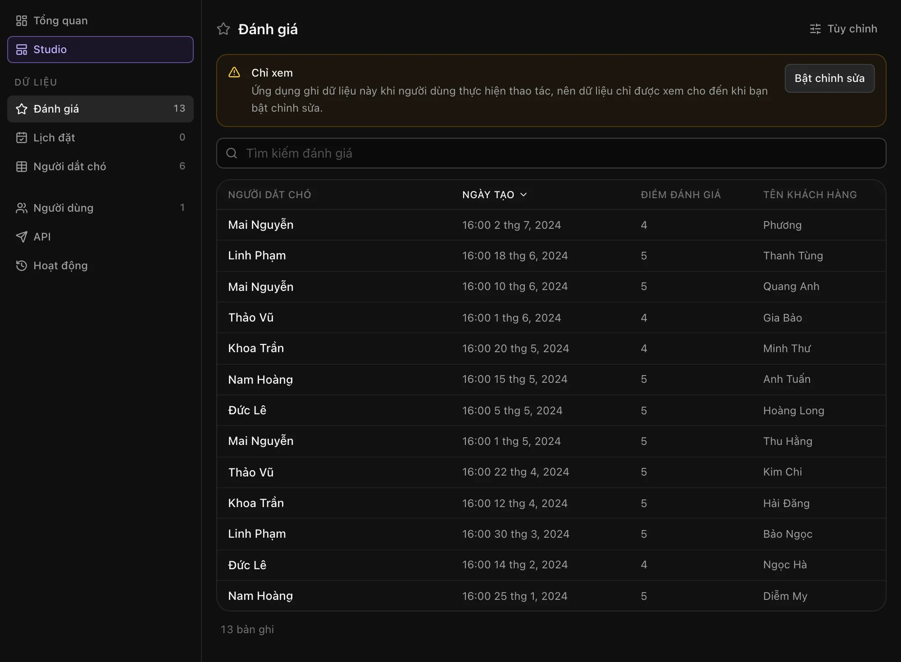The height and width of the screenshot is (662, 901).
Task: Click the star icon in the page header
Action: 223,29
